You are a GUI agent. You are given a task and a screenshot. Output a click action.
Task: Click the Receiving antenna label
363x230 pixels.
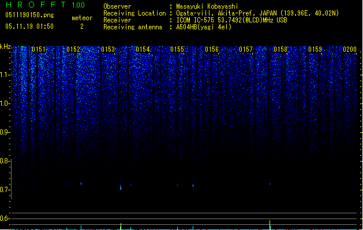(x=133, y=27)
